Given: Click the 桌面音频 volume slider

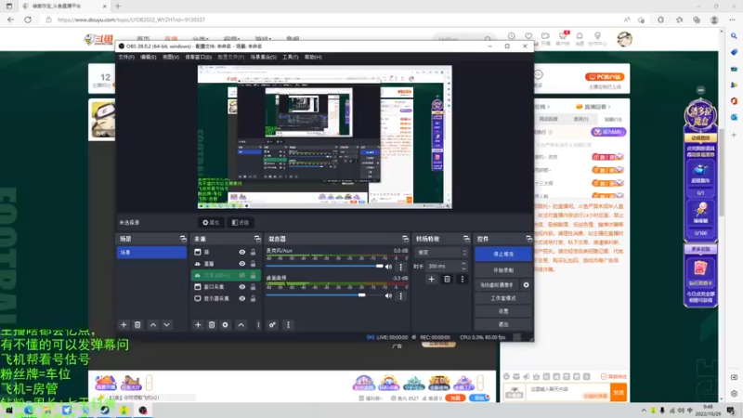Looking at the screenshot, I should (x=324, y=295).
